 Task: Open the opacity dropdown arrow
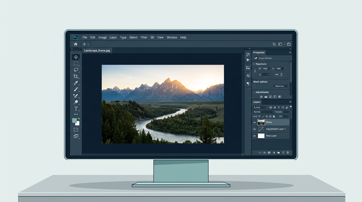tap(290, 112)
